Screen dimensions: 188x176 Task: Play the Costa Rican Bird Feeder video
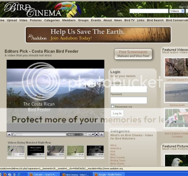[9, 134]
